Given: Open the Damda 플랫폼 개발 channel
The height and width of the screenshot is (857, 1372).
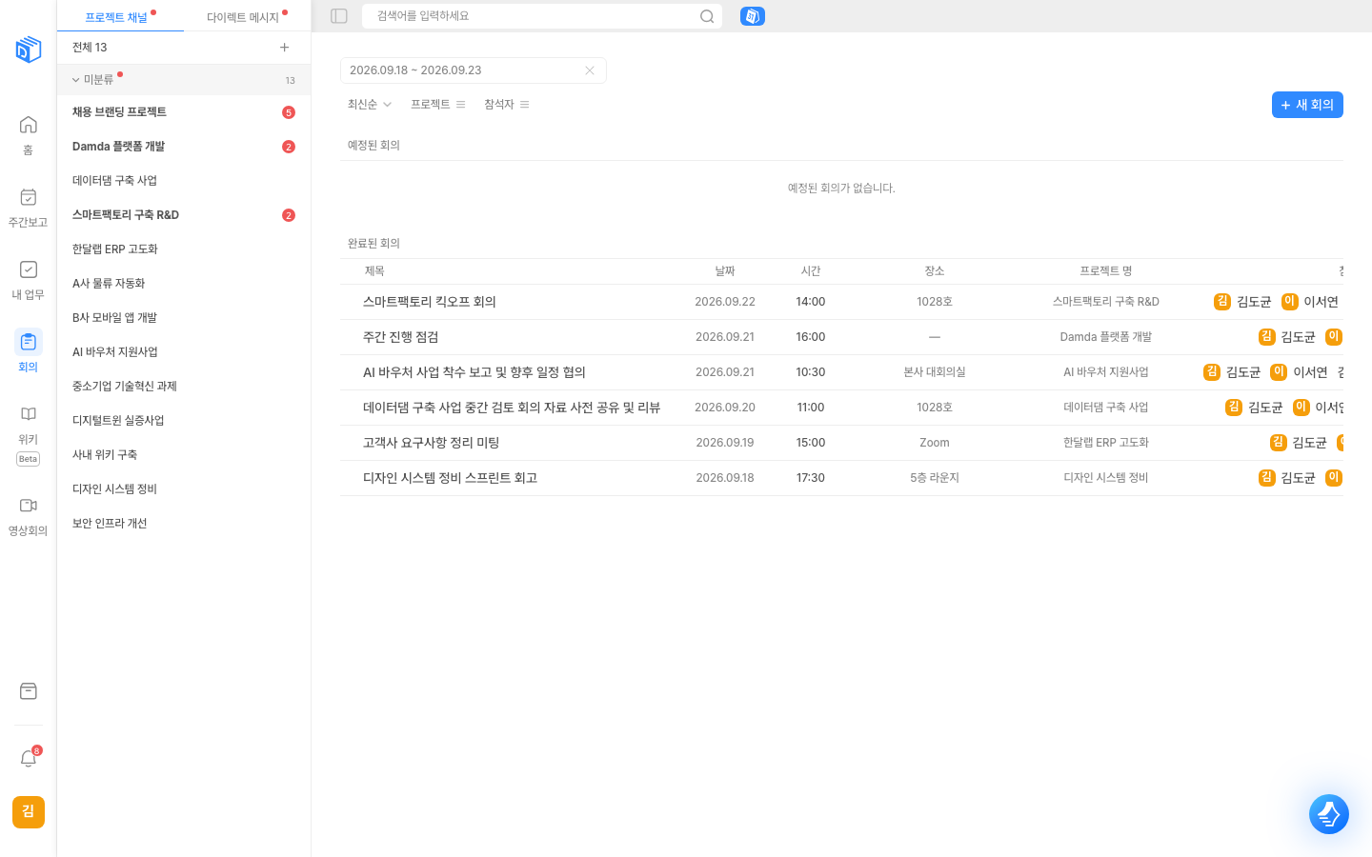Looking at the screenshot, I should click(x=184, y=147).
